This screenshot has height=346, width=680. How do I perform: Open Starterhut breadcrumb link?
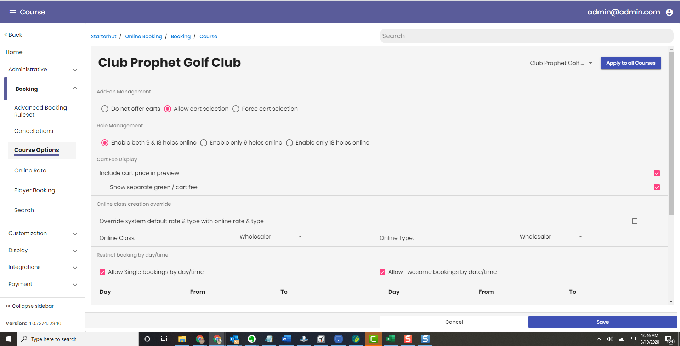pos(103,36)
